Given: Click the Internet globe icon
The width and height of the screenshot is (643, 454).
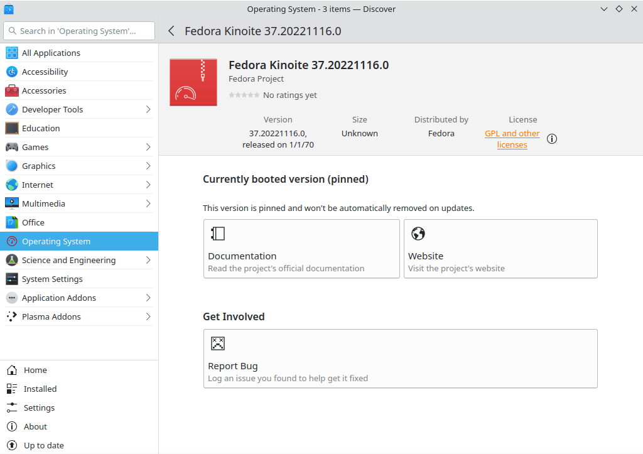Looking at the screenshot, I should 12,185.
